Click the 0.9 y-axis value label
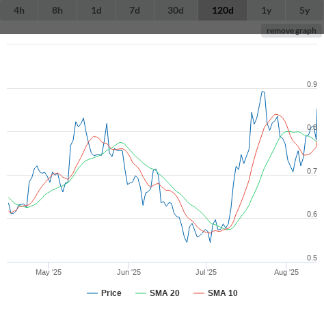The height and width of the screenshot is (311, 324). [x=312, y=84]
